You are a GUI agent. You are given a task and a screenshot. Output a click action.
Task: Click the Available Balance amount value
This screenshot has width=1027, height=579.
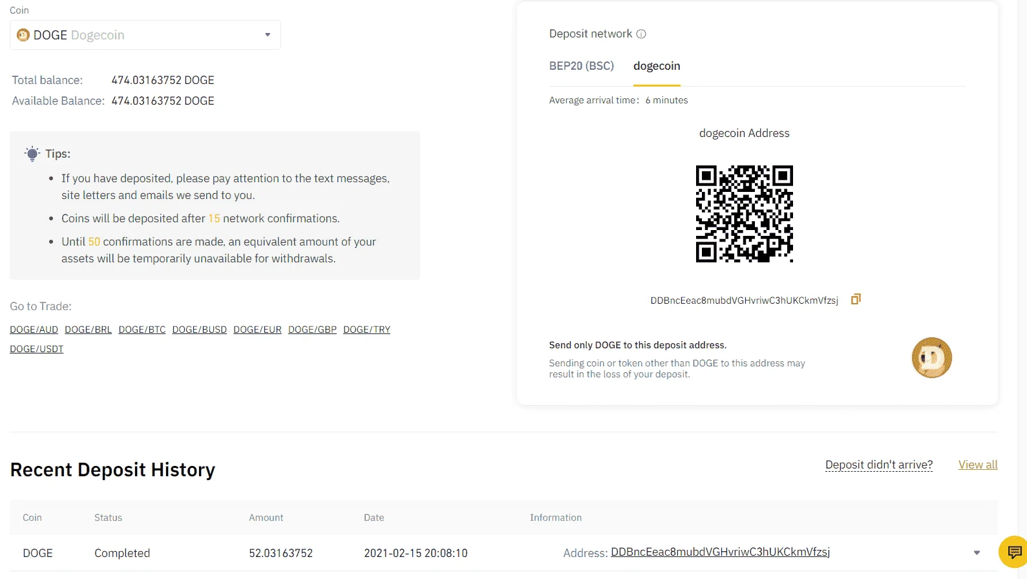pos(163,101)
